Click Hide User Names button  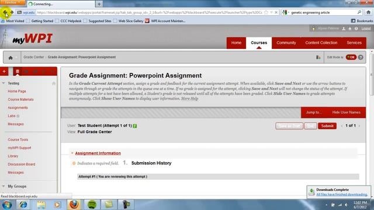tap(346, 112)
